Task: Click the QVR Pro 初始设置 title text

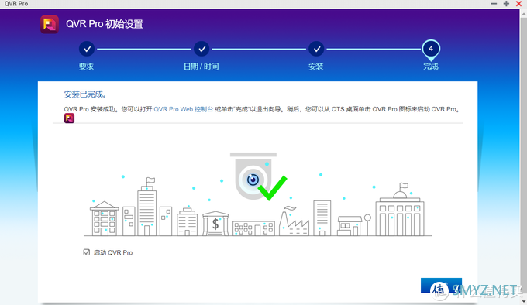Action: click(x=105, y=24)
